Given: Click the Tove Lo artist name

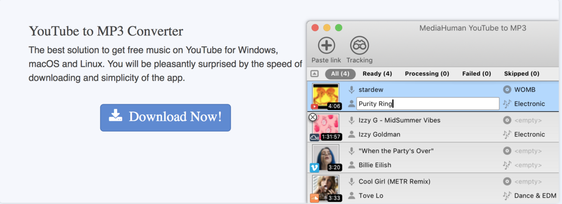Looking at the screenshot, I should [372, 196].
